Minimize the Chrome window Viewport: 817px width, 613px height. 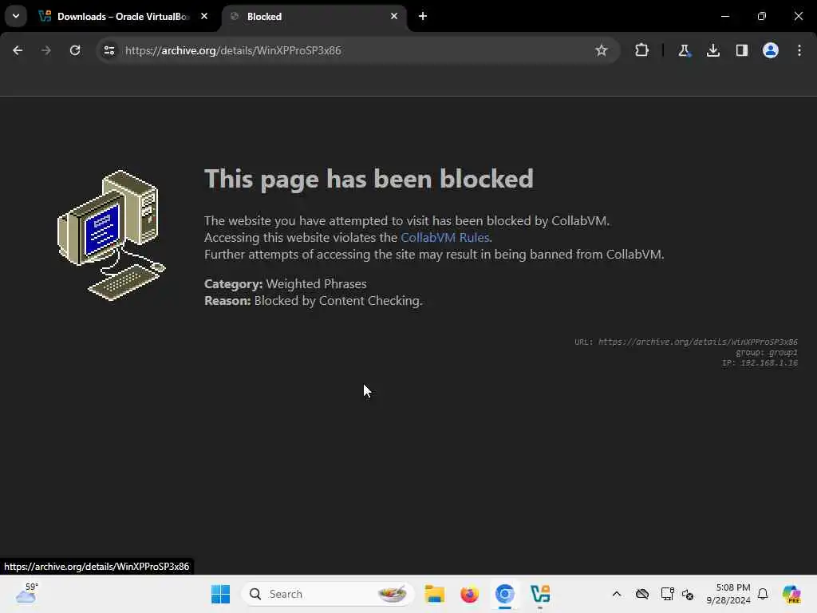[x=724, y=16]
